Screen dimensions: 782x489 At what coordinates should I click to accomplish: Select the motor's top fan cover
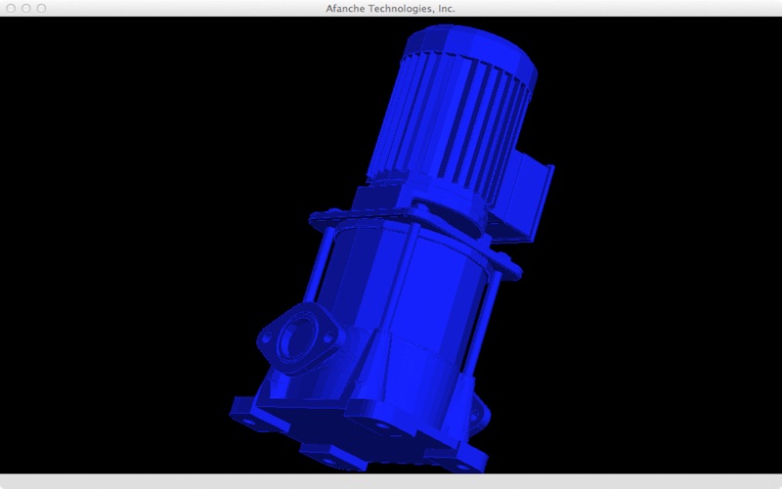(471, 47)
